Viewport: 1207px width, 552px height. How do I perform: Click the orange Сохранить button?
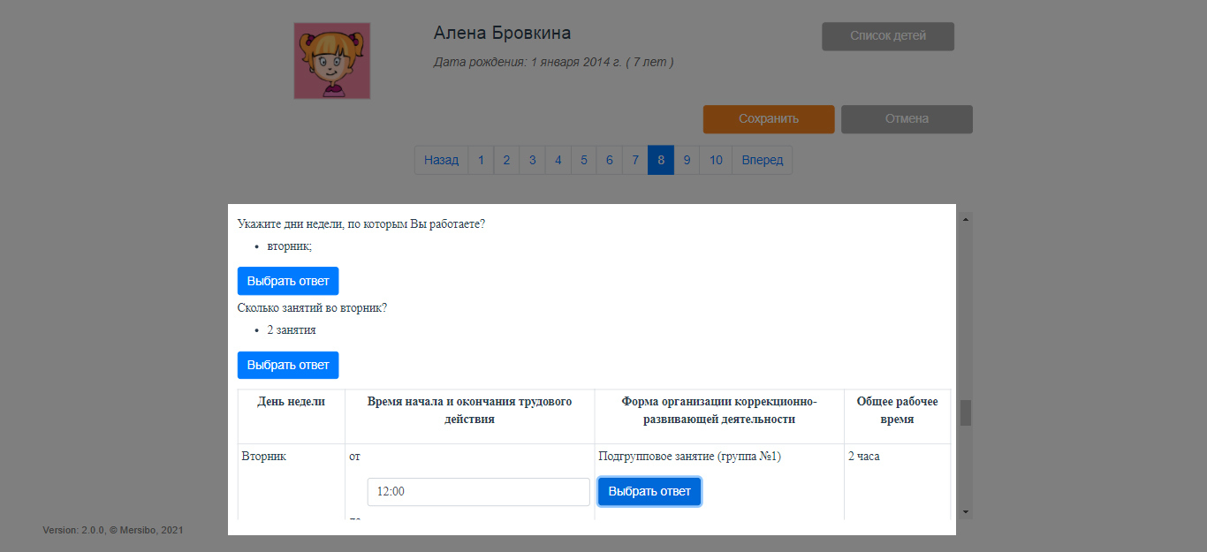click(x=769, y=119)
